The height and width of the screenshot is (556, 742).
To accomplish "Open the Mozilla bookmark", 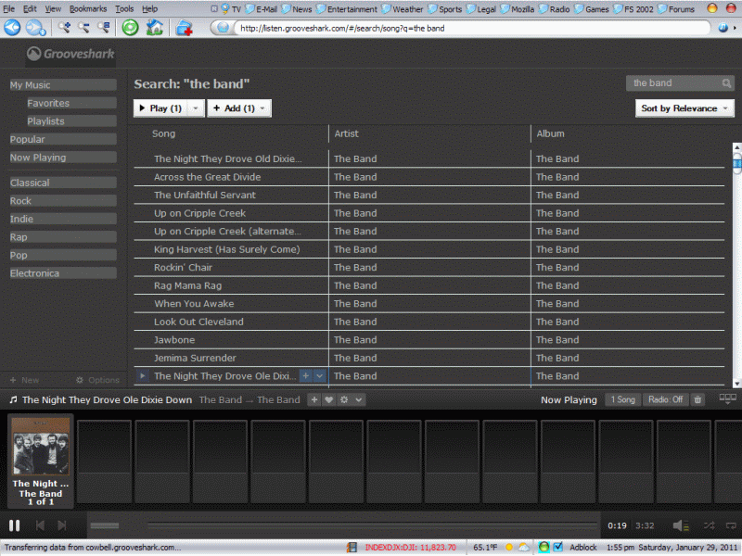I will [x=518, y=9].
